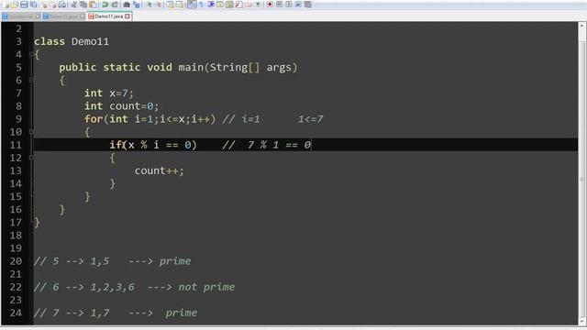Click the comment '// 7 % 1 == 0'
587x330 pixels.
pos(267,145)
